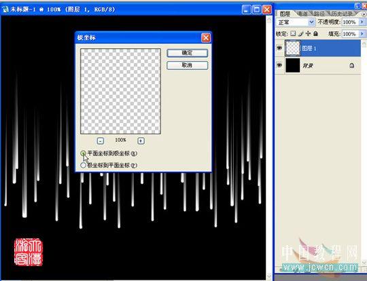Click the zoom out minus button in preview
The image size is (367, 281).
(101, 140)
